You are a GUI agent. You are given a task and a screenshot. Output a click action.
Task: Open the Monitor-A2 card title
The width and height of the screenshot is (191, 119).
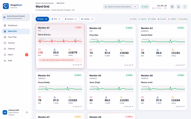95,28
